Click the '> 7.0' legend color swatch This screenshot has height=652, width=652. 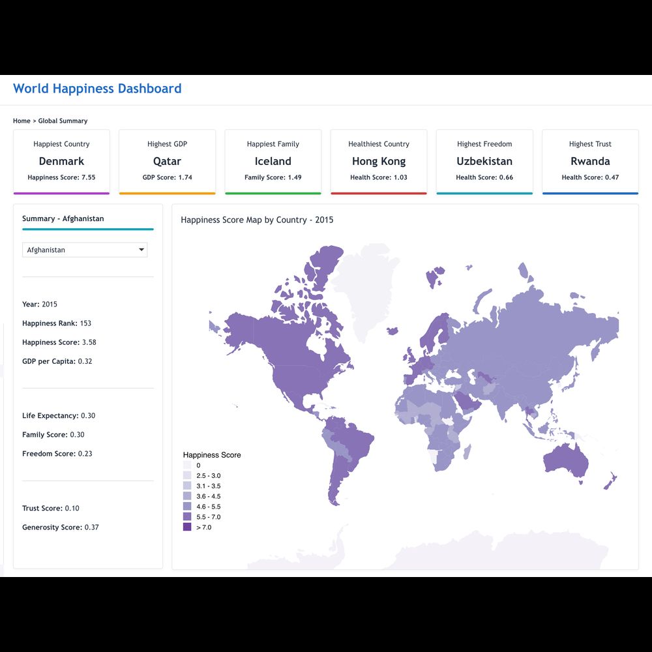[x=187, y=527]
